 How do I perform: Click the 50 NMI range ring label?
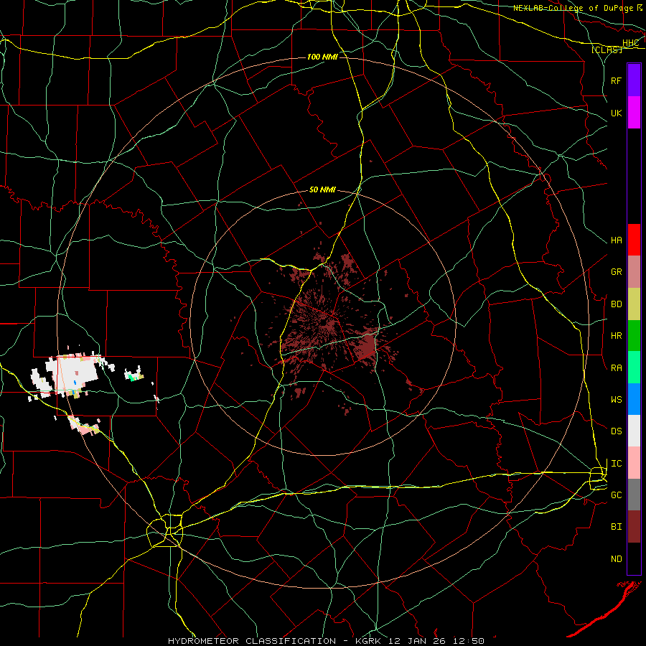[x=322, y=190]
